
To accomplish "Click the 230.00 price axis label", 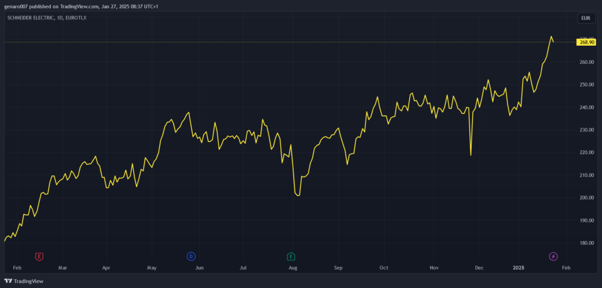I will [x=586, y=130].
